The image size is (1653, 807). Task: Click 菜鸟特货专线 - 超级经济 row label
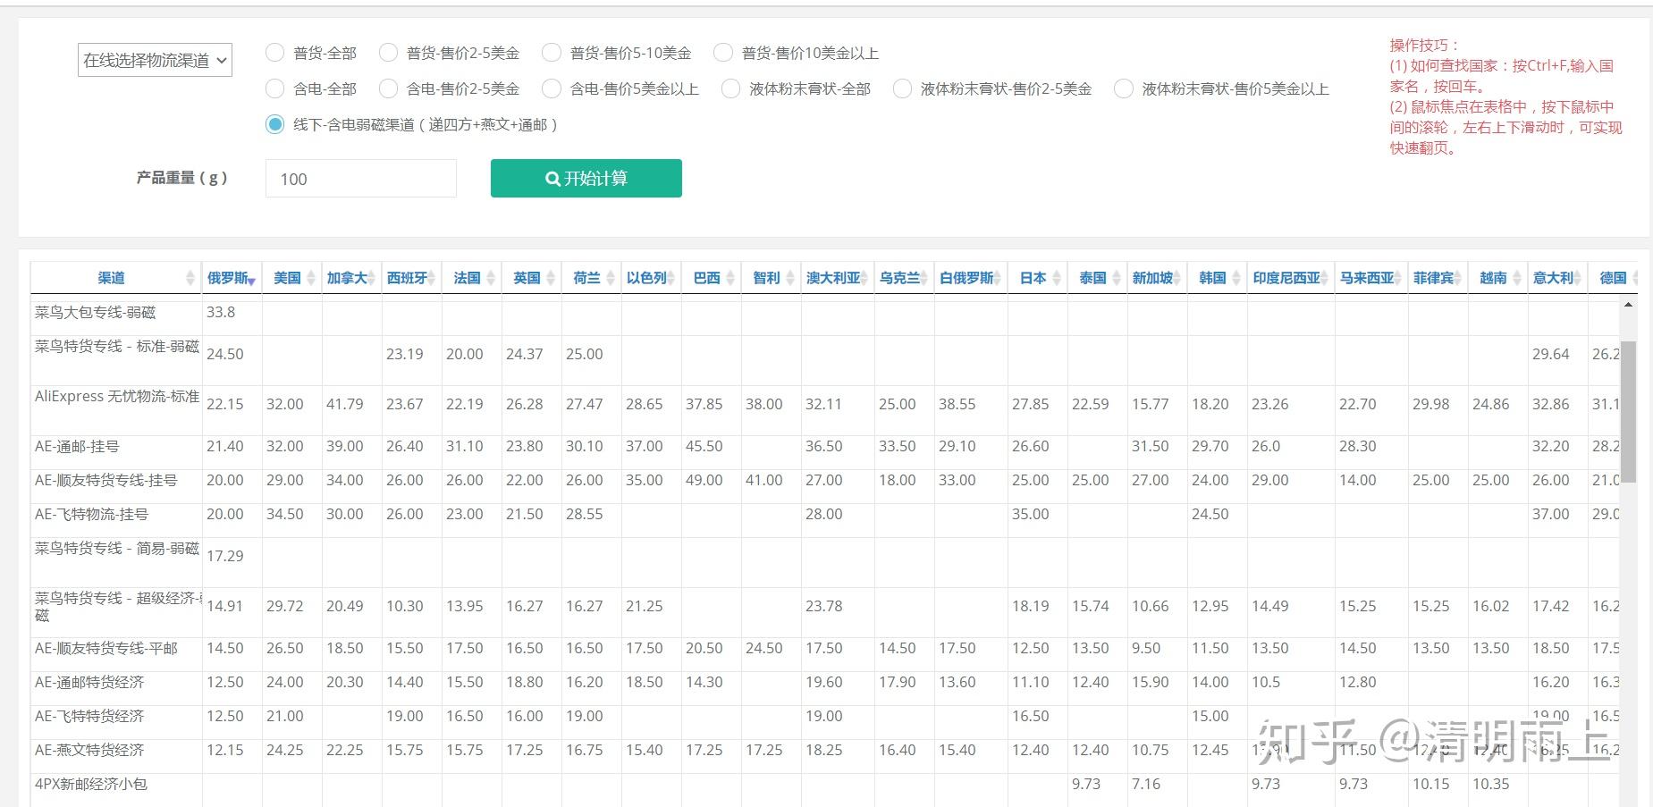tap(116, 606)
